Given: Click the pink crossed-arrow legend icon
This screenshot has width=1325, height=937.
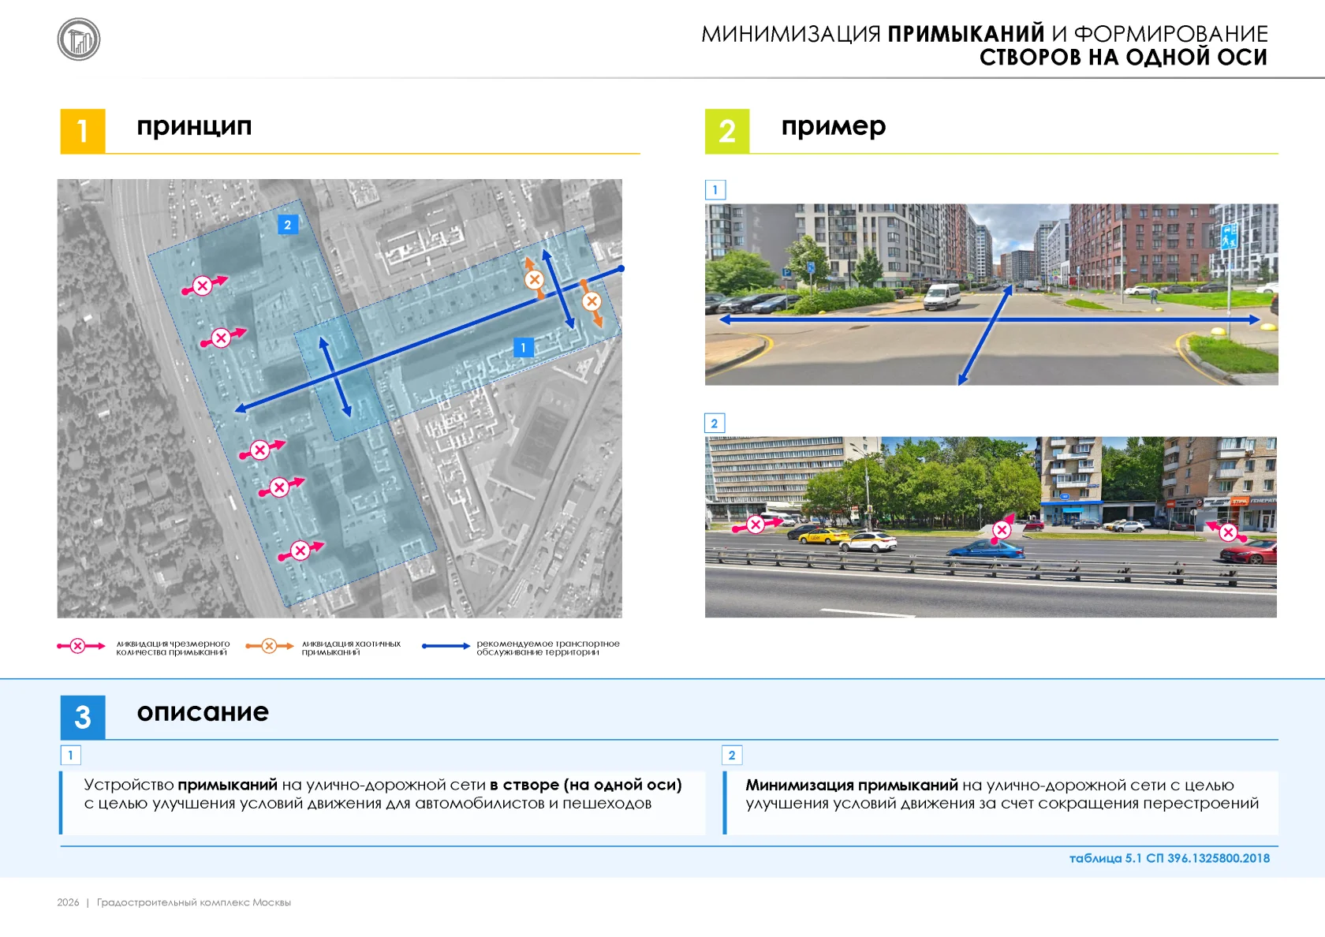Looking at the screenshot, I should 80,646.
